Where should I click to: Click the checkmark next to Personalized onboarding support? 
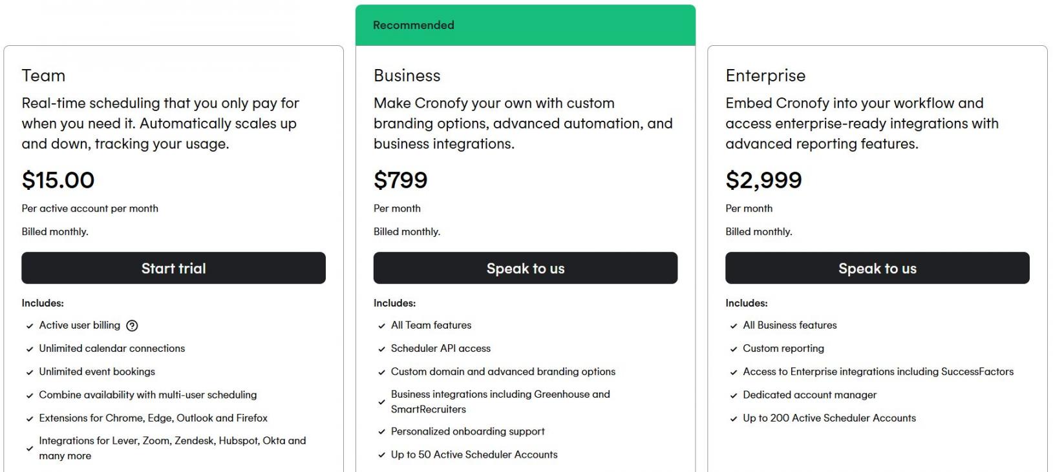[x=381, y=432]
